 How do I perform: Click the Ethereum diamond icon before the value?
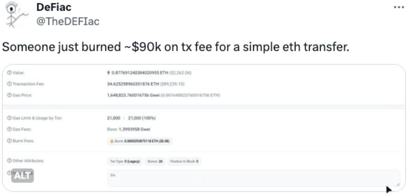[109, 73]
